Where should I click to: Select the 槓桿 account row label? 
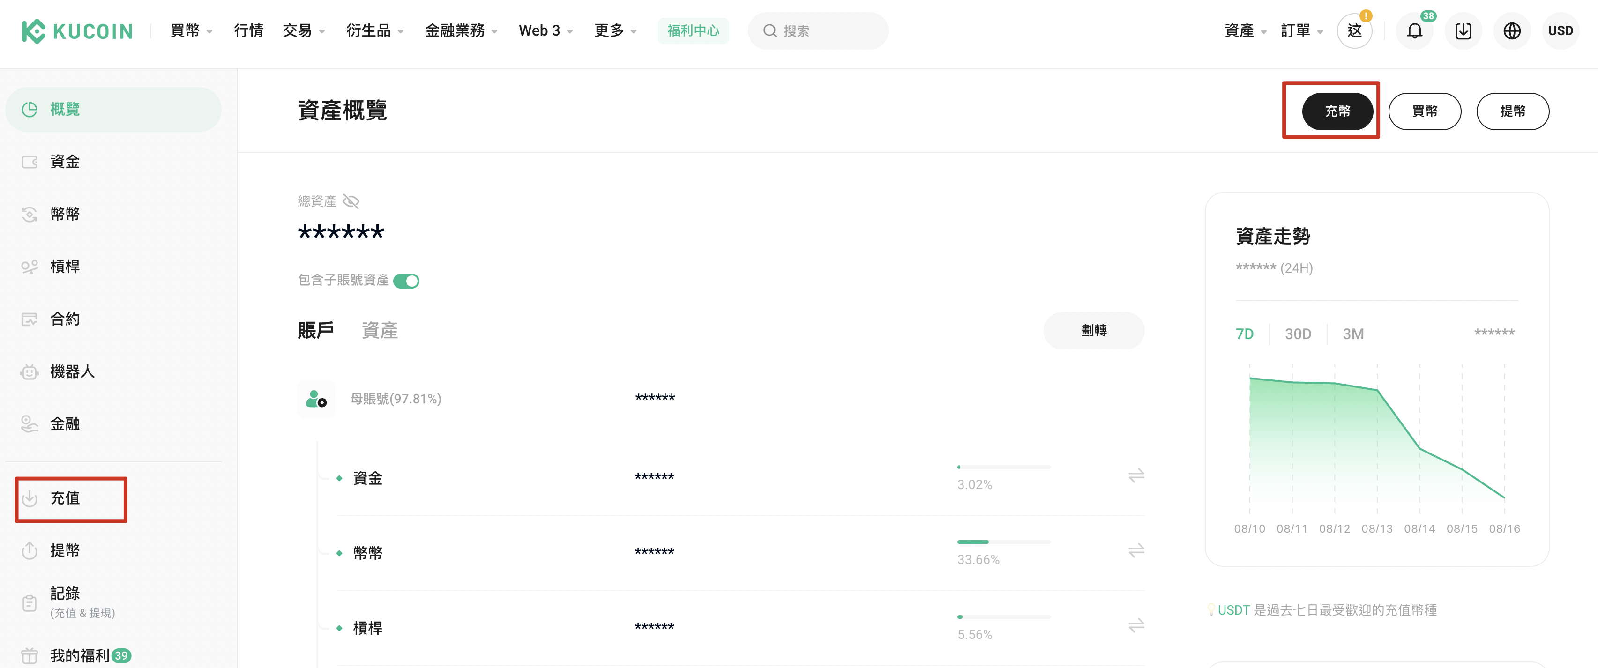tap(367, 628)
